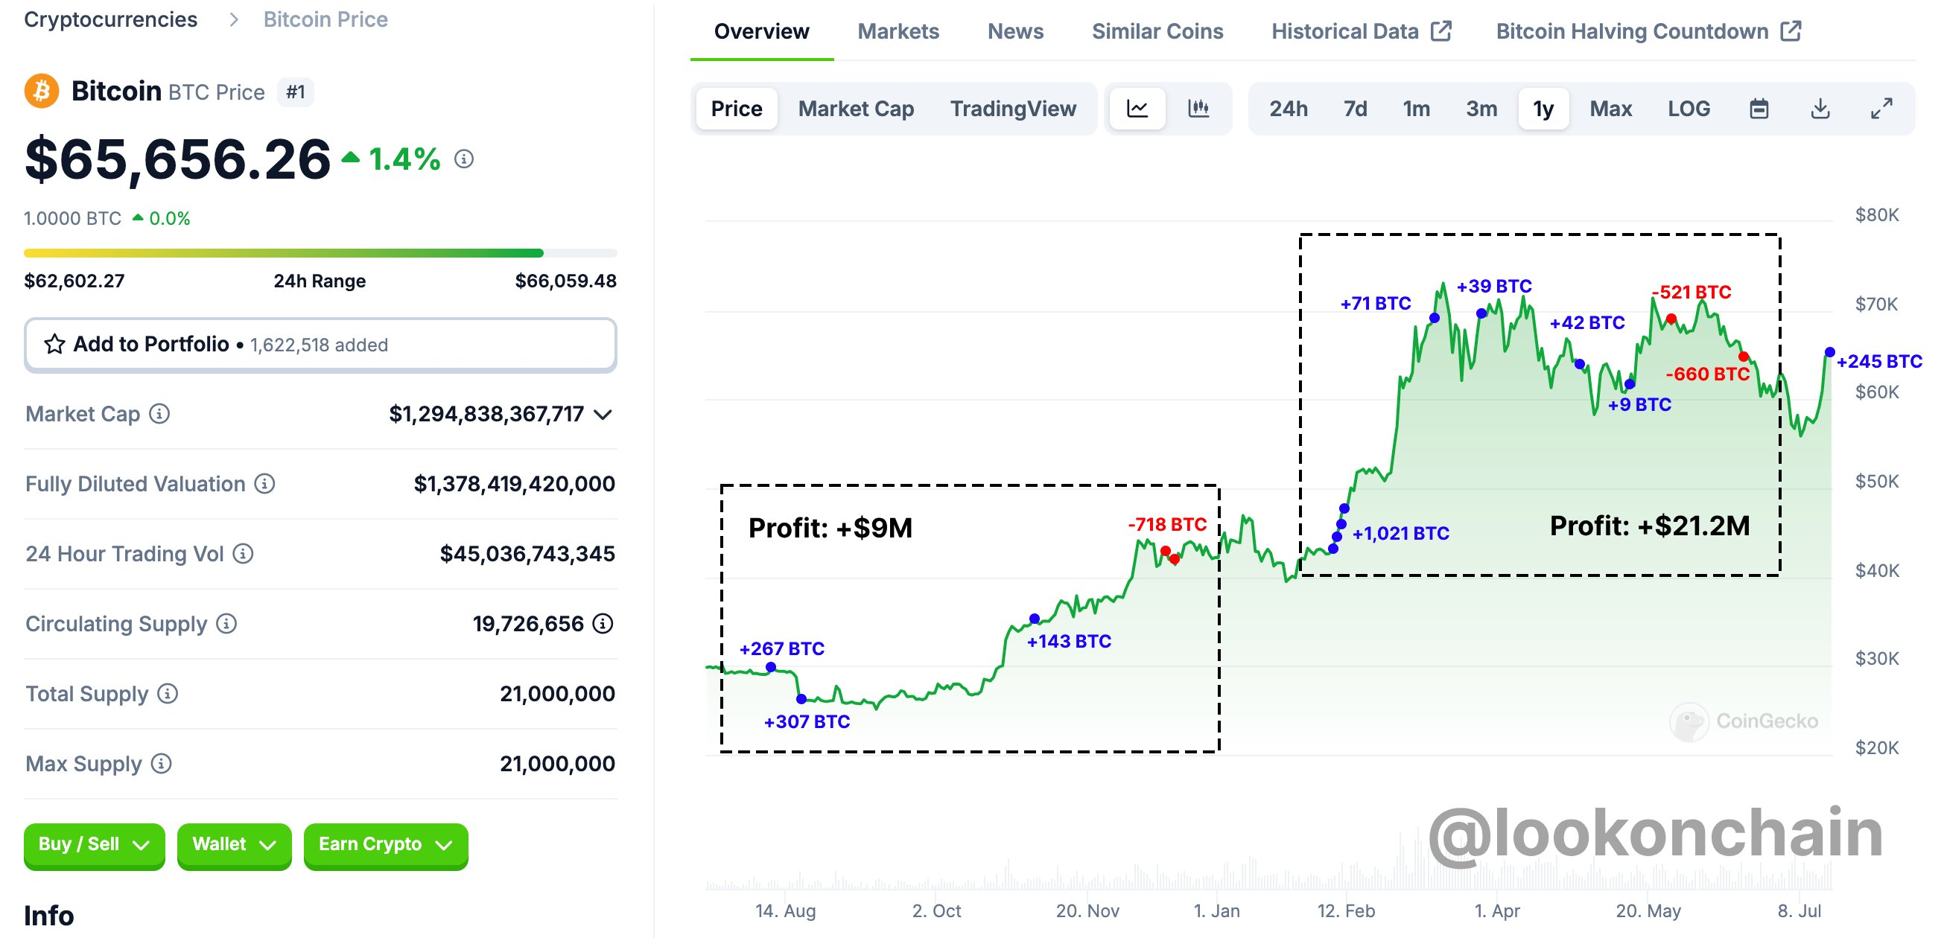Open the Similar Coins tab
Screen dimensions: 1944x938
[1157, 31]
